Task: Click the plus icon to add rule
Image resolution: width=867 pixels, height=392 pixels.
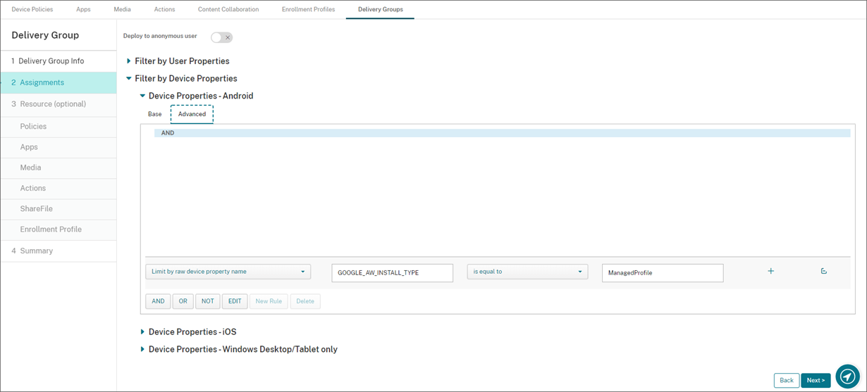Action: coord(770,271)
